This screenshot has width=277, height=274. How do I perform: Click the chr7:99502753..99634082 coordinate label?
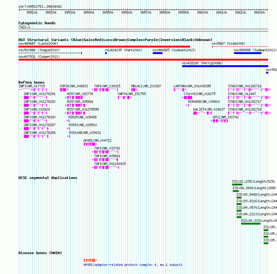coord(40,7)
